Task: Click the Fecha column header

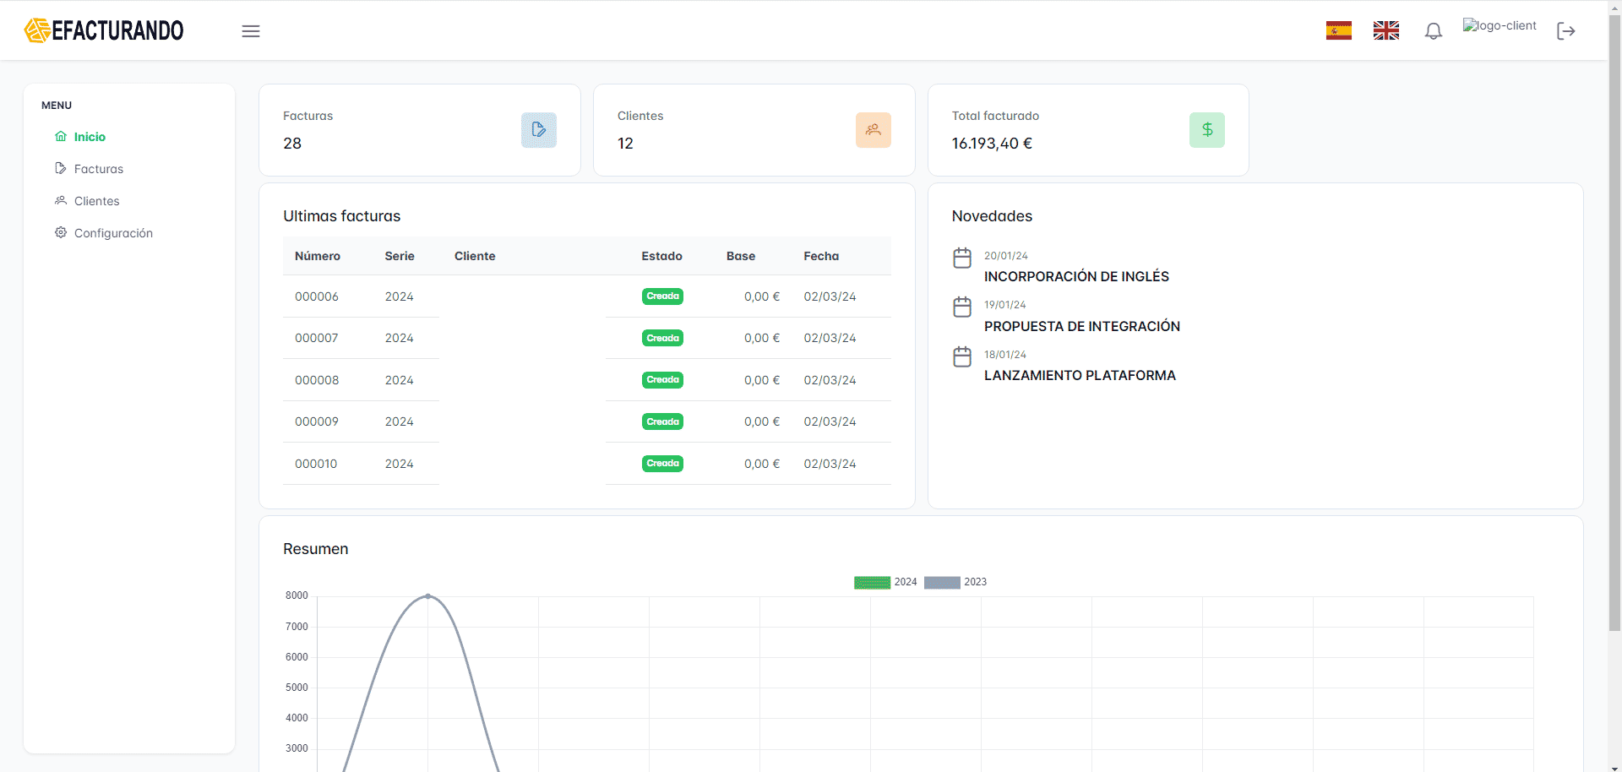Action: [x=821, y=256]
